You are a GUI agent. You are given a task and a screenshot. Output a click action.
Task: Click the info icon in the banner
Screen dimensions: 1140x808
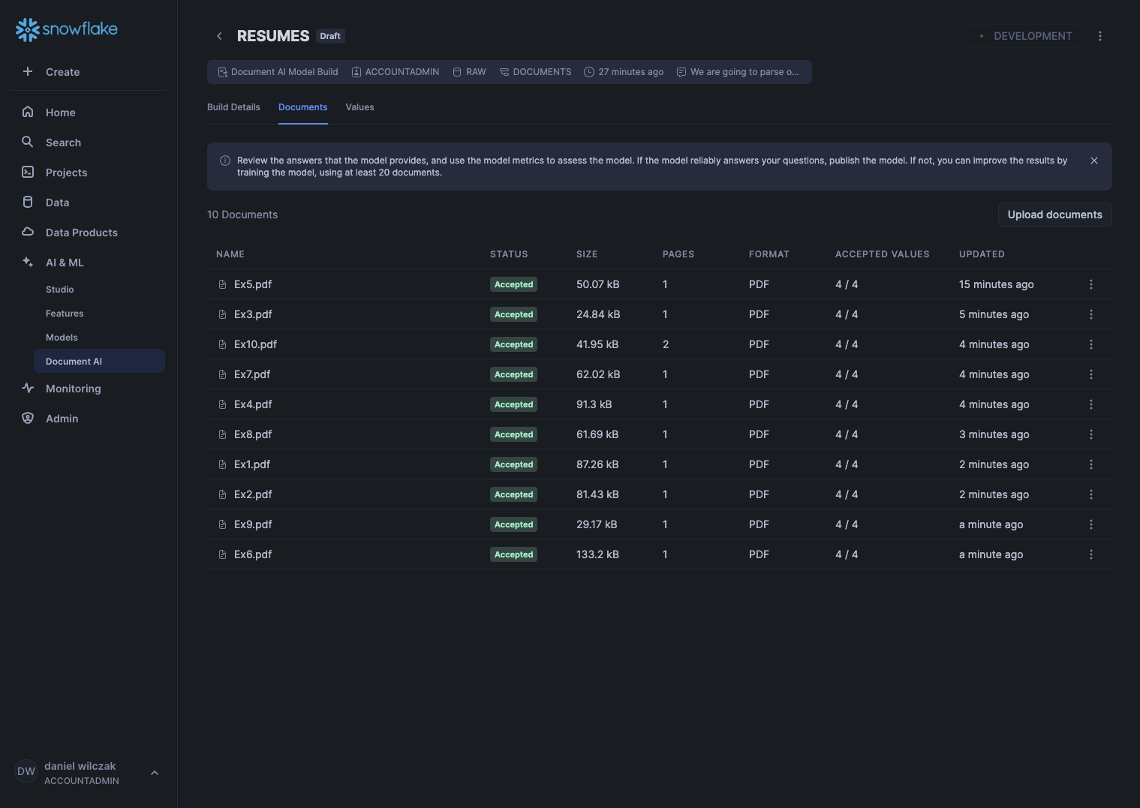click(x=224, y=161)
